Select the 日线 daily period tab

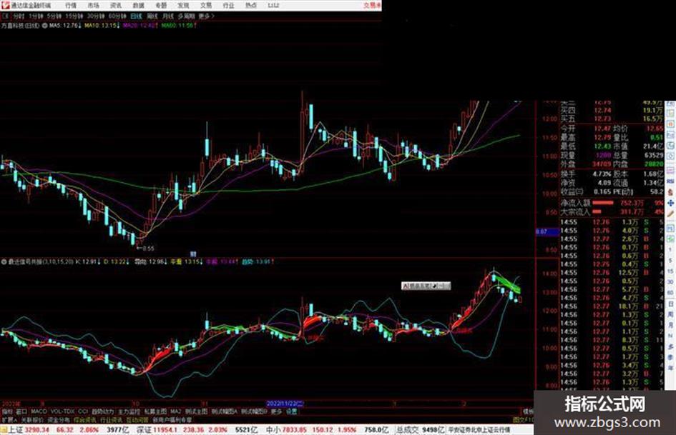pos(136,16)
